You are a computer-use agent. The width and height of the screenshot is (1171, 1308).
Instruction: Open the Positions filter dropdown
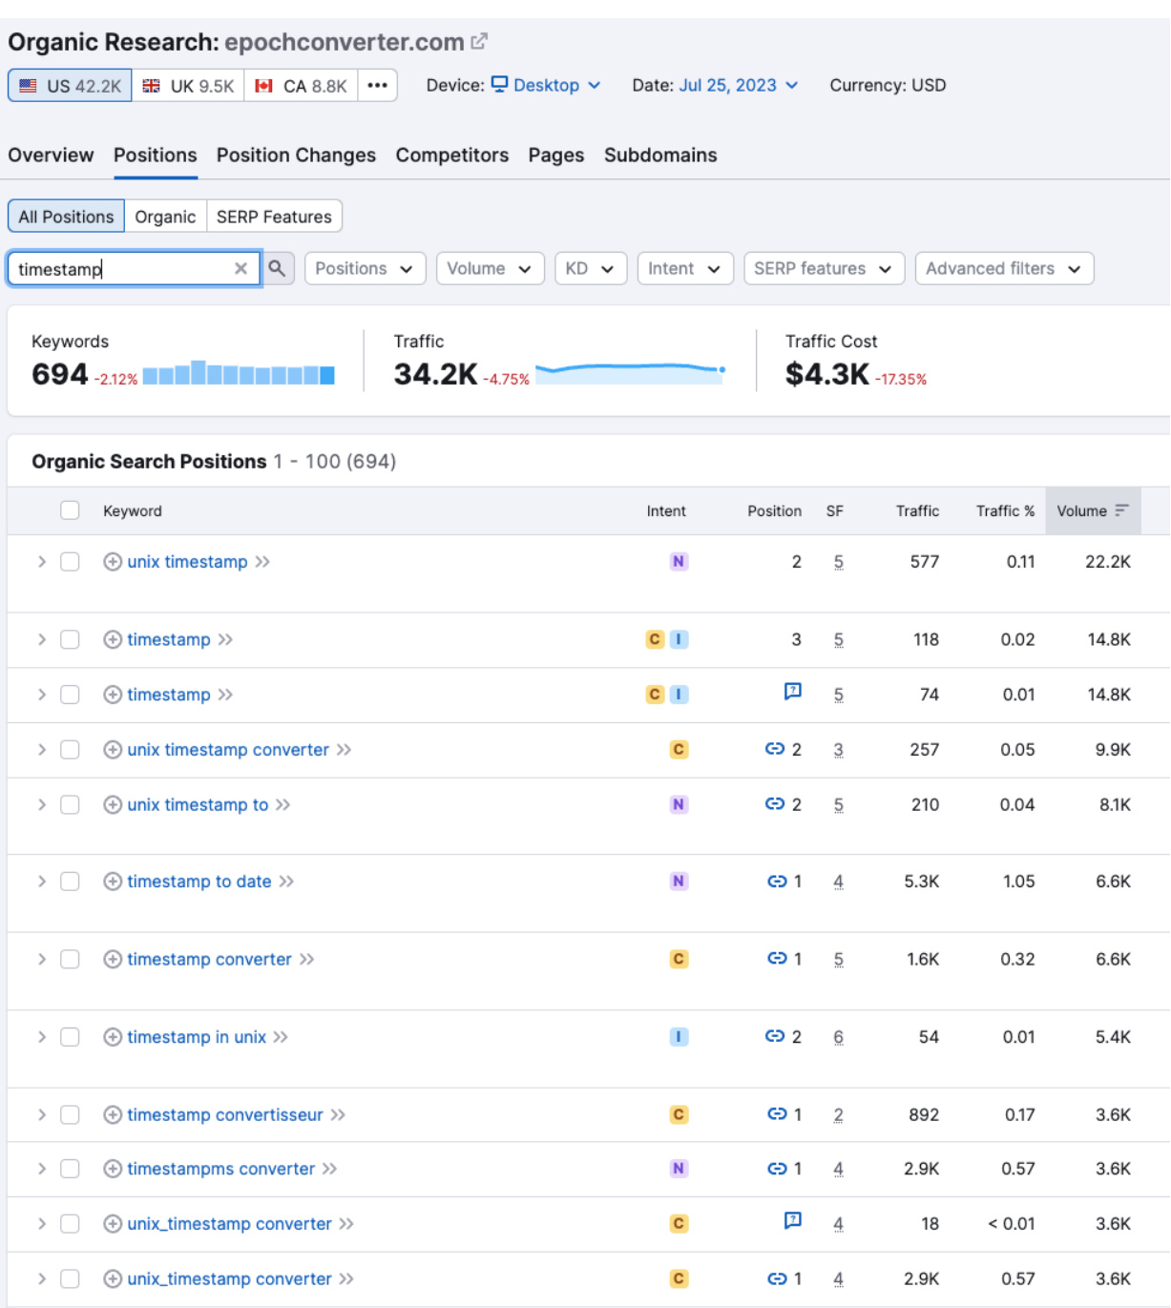365,268
